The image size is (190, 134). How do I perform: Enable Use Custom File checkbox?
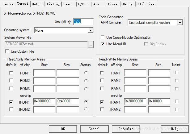(7, 51)
